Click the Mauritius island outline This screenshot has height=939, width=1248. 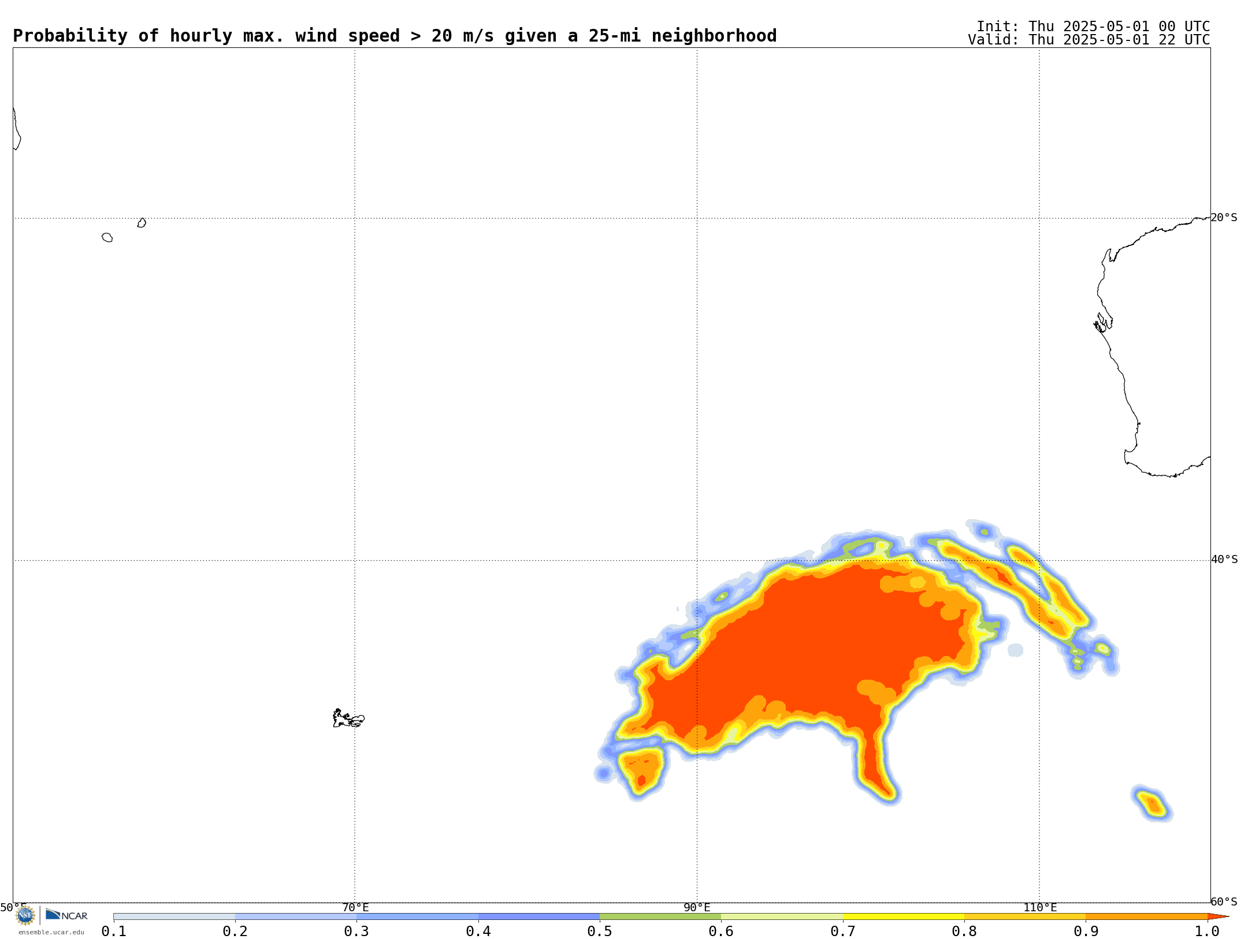pyautogui.click(x=142, y=223)
